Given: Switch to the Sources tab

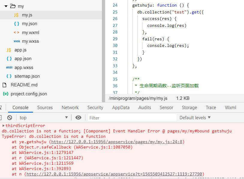Looking at the screenshot, I should click(x=45, y=108).
